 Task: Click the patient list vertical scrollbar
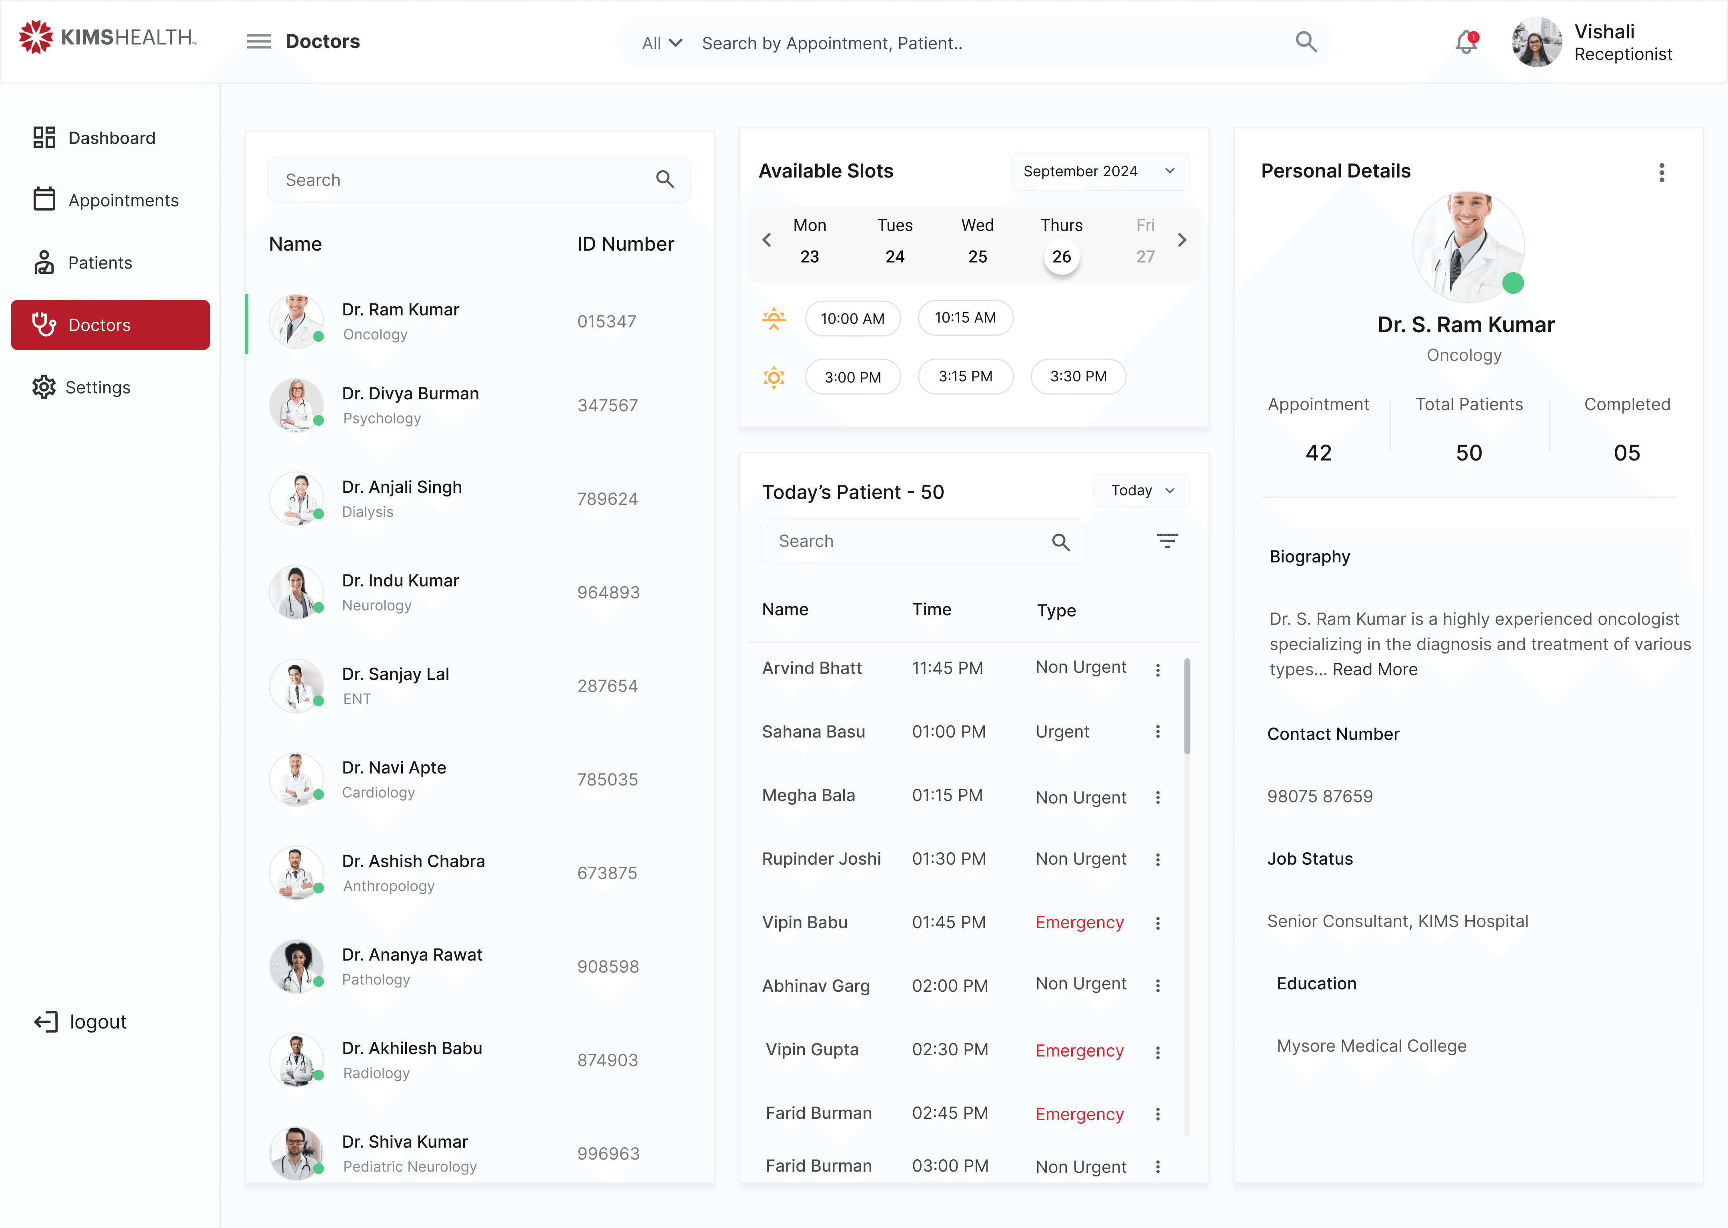1186,706
